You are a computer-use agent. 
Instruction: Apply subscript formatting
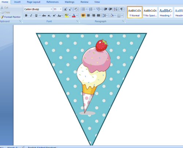(x=49, y=15)
